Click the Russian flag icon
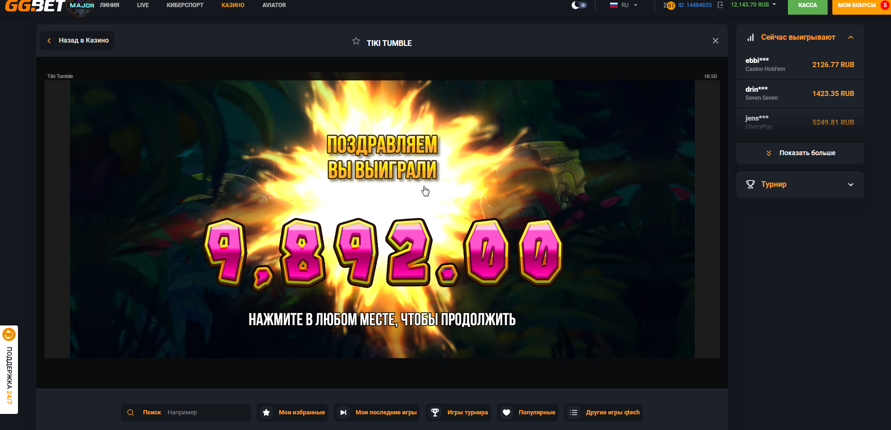This screenshot has height=430, width=891. (x=614, y=5)
